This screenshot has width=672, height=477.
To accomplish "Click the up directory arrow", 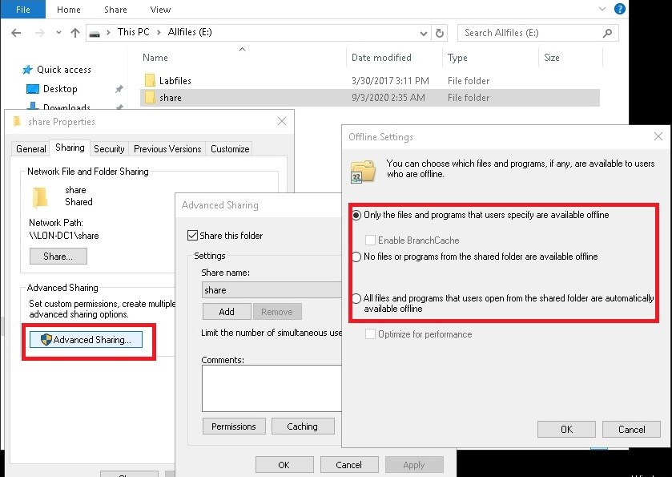I will pyautogui.click(x=75, y=33).
